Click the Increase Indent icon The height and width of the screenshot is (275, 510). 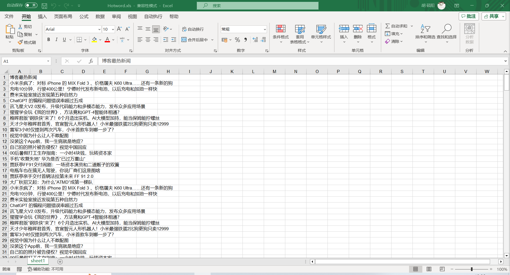pyautogui.click(x=174, y=40)
